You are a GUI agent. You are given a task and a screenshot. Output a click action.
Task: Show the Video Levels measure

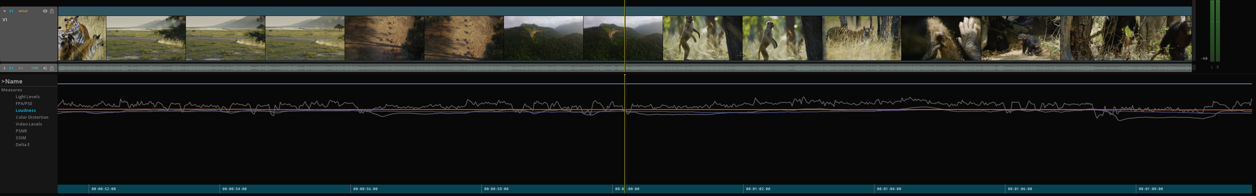28,124
